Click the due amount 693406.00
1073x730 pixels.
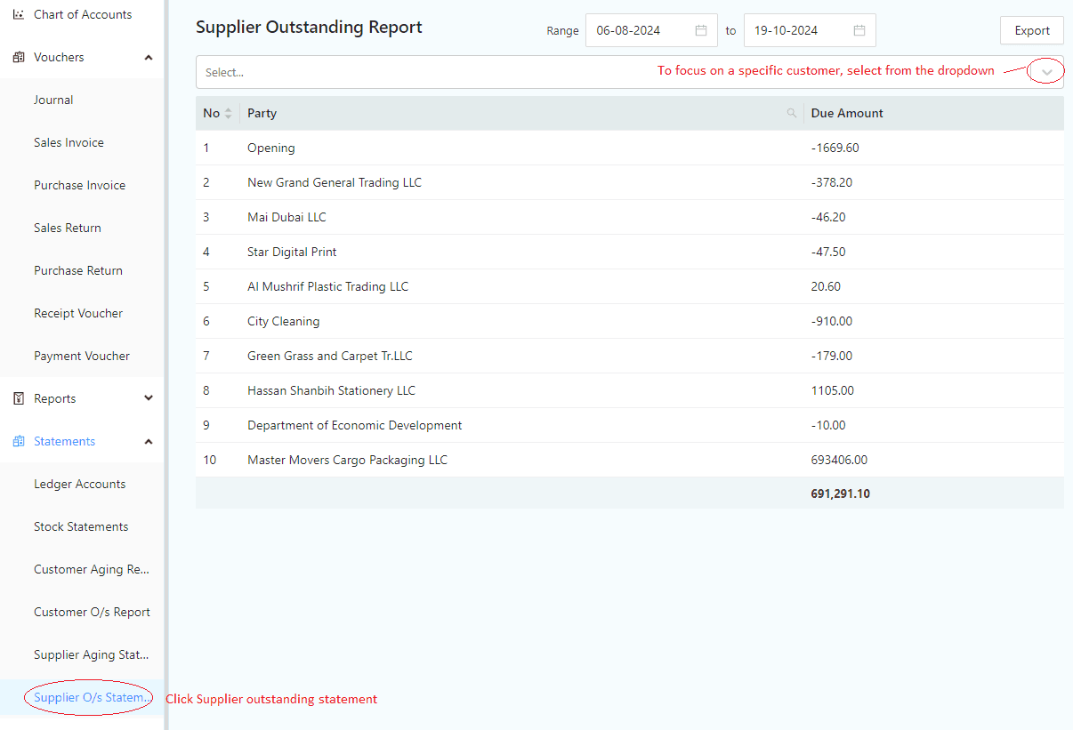tap(839, 460)
